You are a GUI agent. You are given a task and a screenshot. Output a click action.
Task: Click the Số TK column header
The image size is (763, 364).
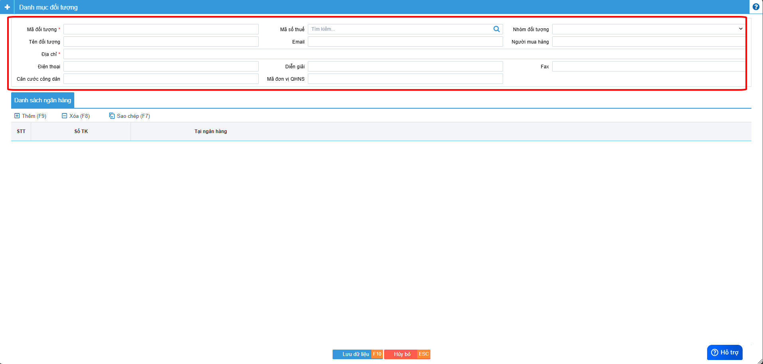tap(81, 131)
